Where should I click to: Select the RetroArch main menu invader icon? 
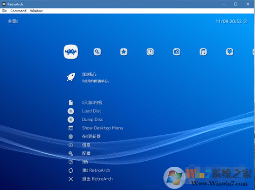click(x=71, y=52)
